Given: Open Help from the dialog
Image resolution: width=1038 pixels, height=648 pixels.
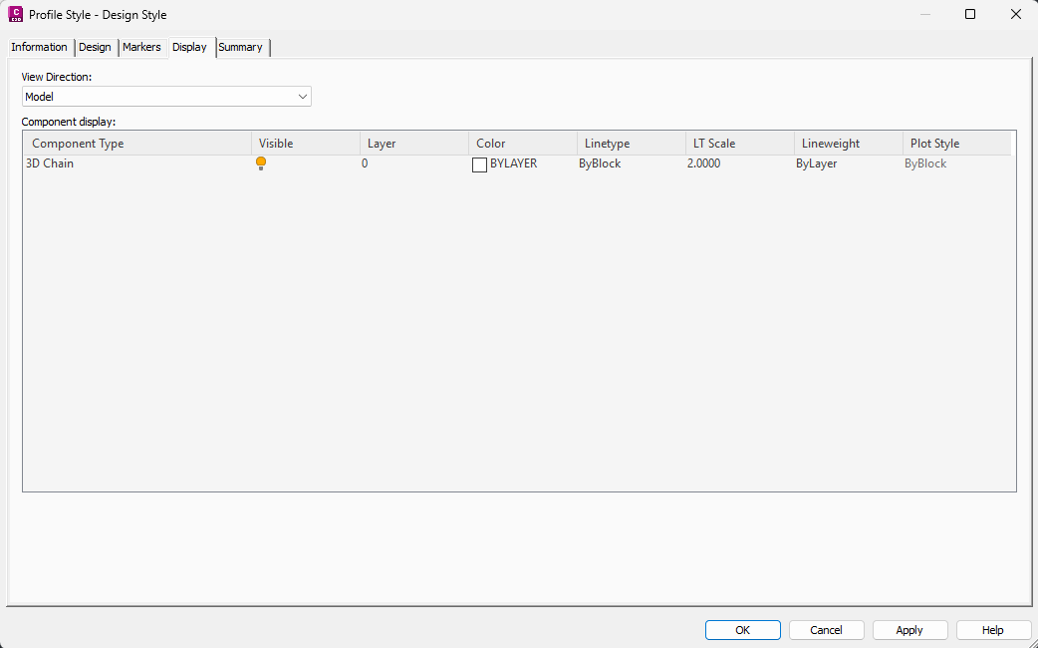Looking at the screenshot, I should click(993, 629).
